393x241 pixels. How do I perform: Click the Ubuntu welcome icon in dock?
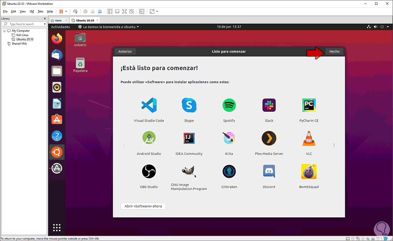[x=57, y=152]
